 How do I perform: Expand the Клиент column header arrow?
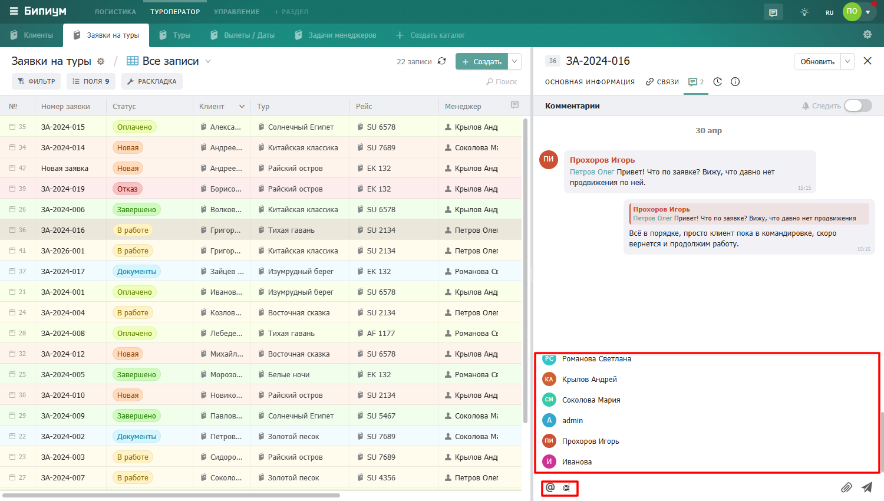coord(242,107)
